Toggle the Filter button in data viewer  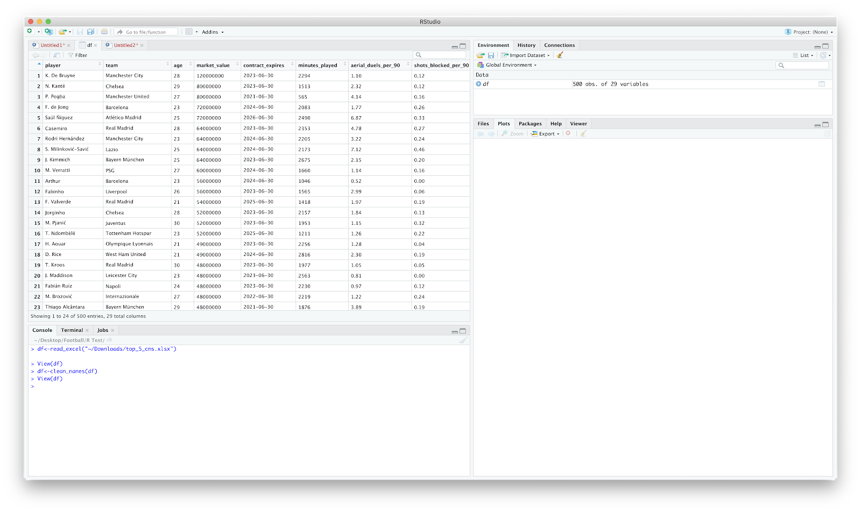click(x=77, y=55)
